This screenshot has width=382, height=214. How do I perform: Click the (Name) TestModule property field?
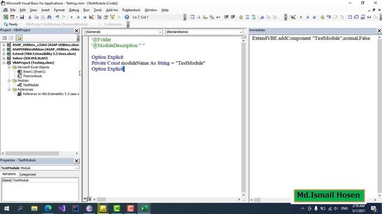tap(40, 180)
